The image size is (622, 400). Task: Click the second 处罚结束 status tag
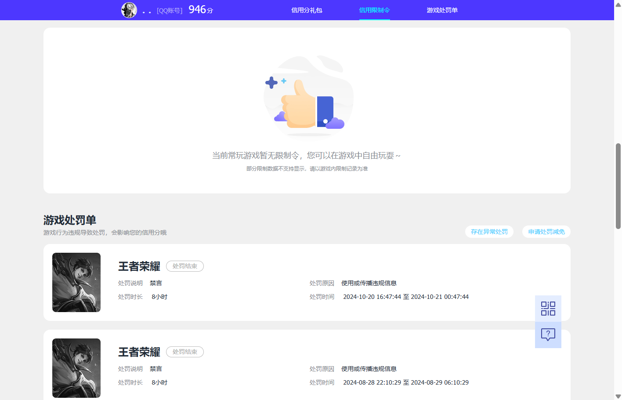(x=184, y=352)
